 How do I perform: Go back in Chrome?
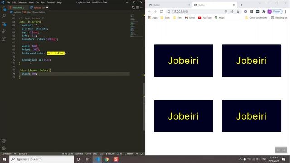point(149,11)
